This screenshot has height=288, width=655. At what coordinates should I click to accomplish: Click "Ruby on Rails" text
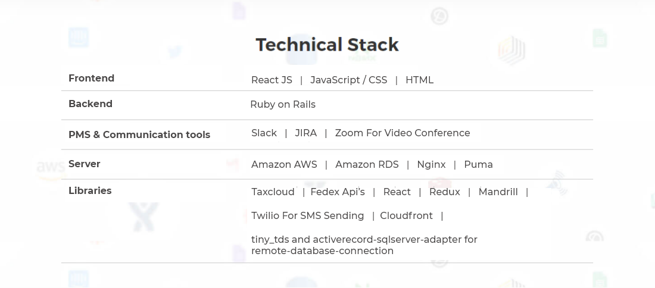283,105
